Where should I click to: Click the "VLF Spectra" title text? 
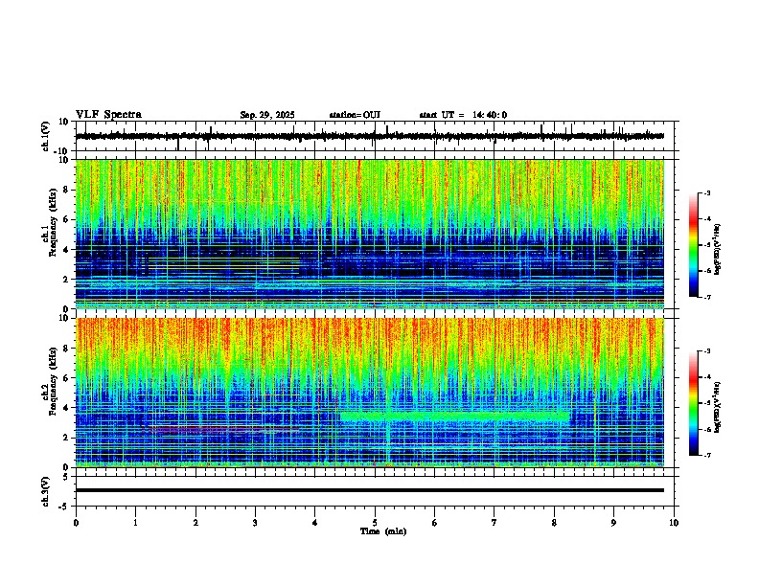108,115
